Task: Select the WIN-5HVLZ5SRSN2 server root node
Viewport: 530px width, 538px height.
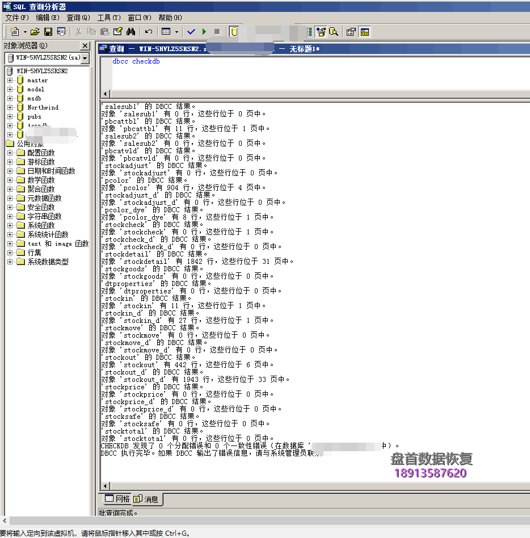Action: coord(42,71)
